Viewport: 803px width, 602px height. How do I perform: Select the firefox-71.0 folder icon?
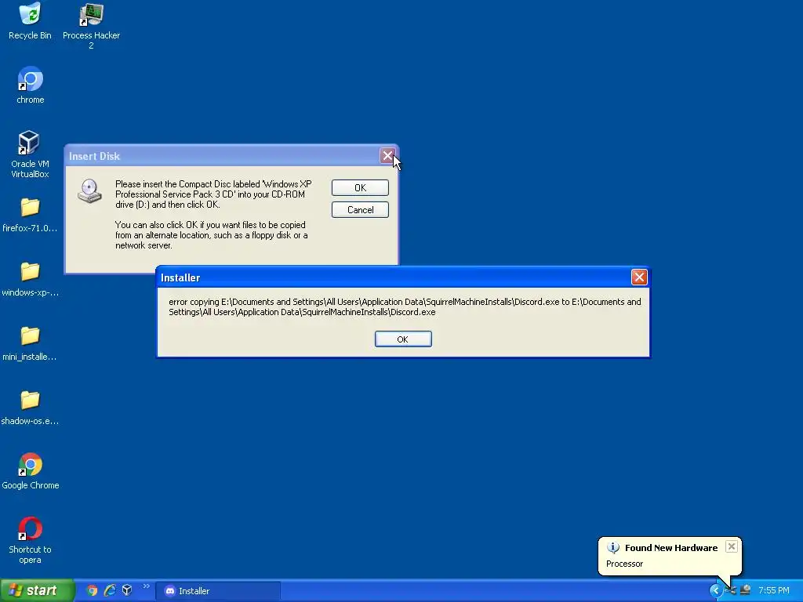point(30,215)
